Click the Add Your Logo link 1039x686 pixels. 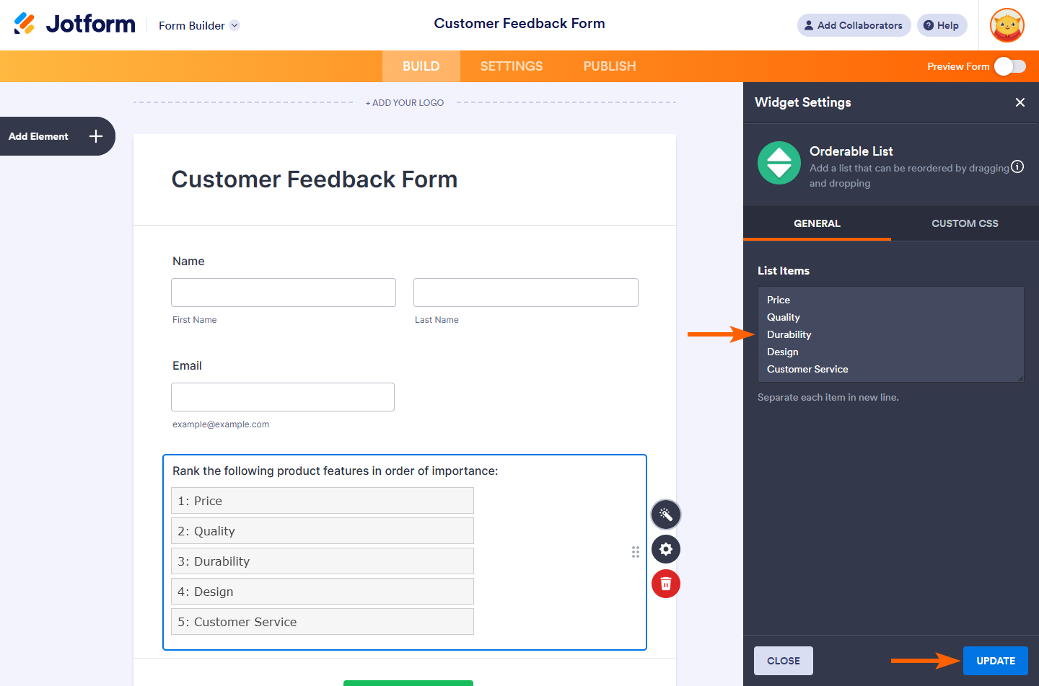pos(405,103)
